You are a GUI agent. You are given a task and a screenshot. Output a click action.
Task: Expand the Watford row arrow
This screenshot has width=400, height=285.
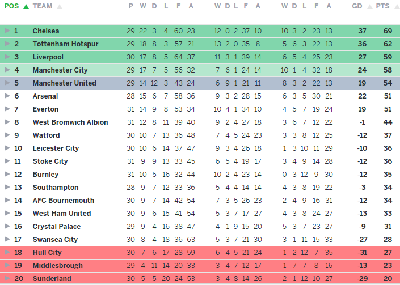click(7, 135)
